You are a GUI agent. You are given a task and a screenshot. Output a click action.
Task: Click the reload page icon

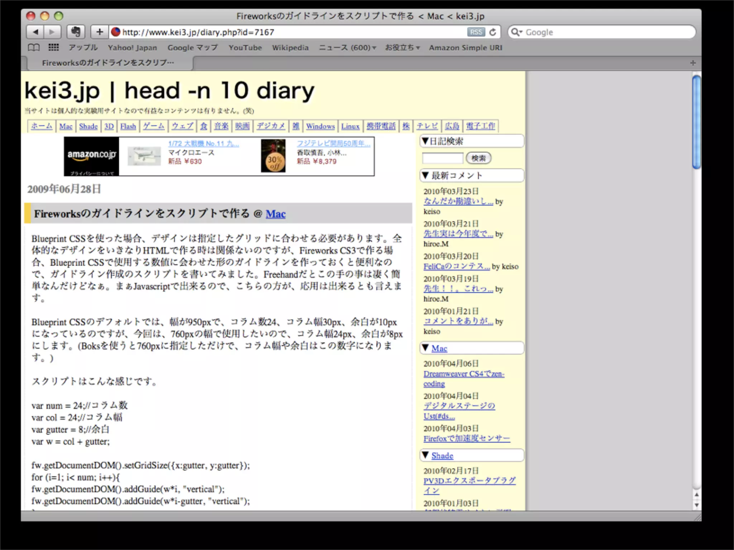coord(493,32)
